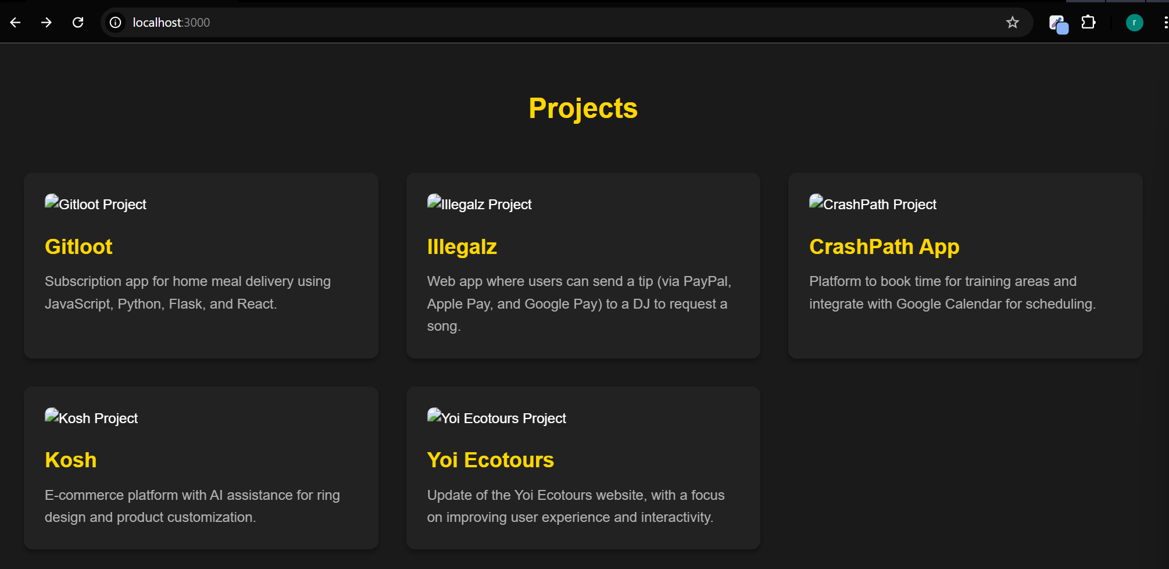The width and height of the screenshot is (1169, 569).
Task: Open site information via the info icon
Action: 115,22
